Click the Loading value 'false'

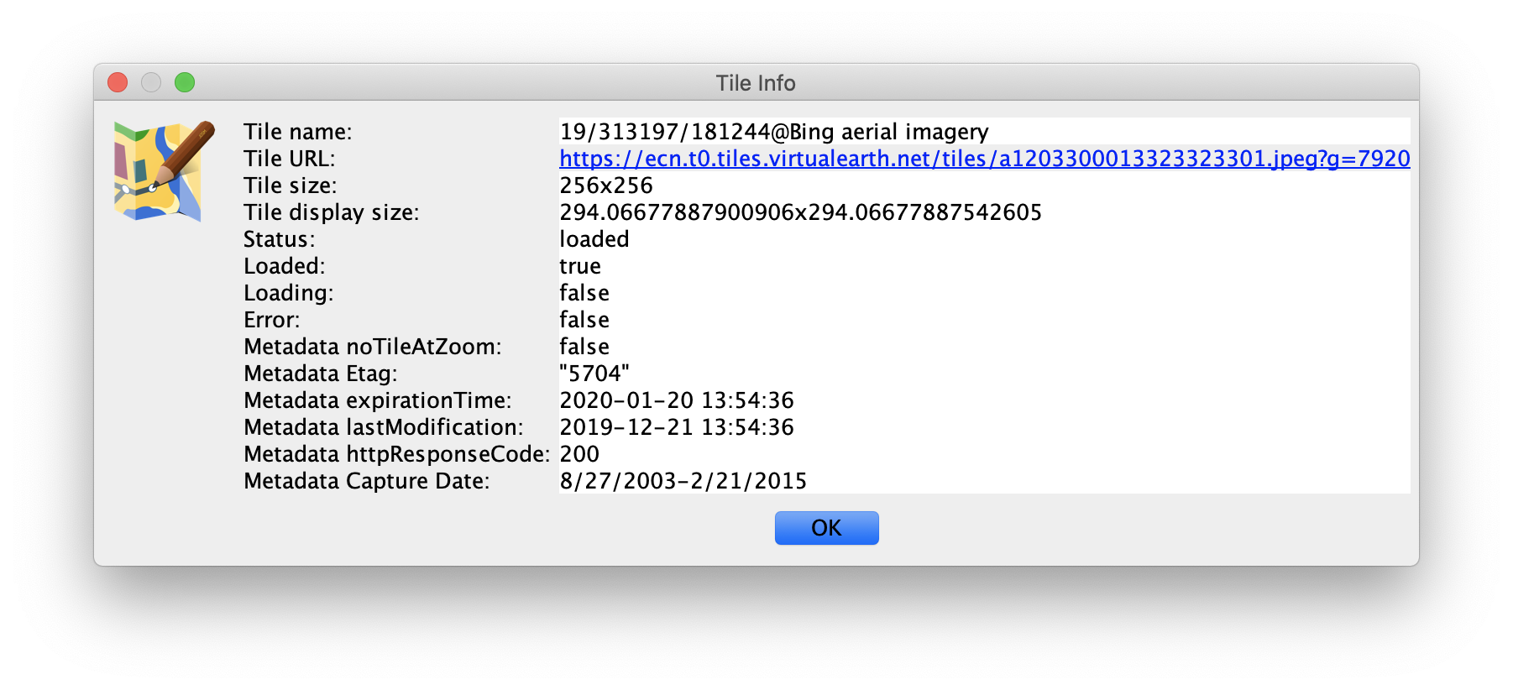[x=584, y=293]
